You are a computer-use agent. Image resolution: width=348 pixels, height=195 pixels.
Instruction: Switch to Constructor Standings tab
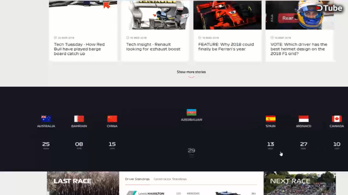coord(170,179)
